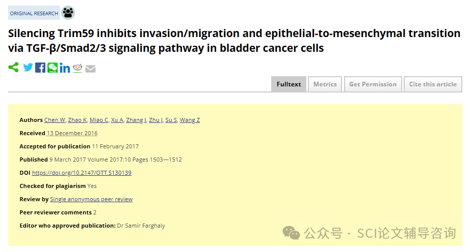471x252 pixels.
Task: Open the Get Permission tab
Action: pyautogui.click(x=373, y=84)
